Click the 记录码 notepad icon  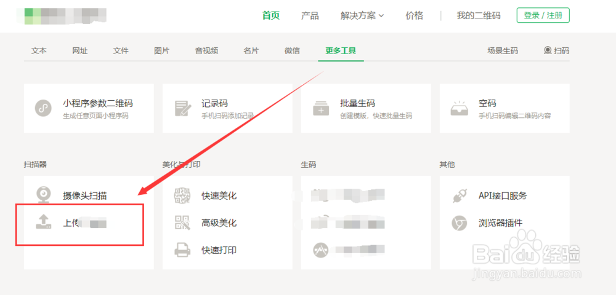point(183,108)
